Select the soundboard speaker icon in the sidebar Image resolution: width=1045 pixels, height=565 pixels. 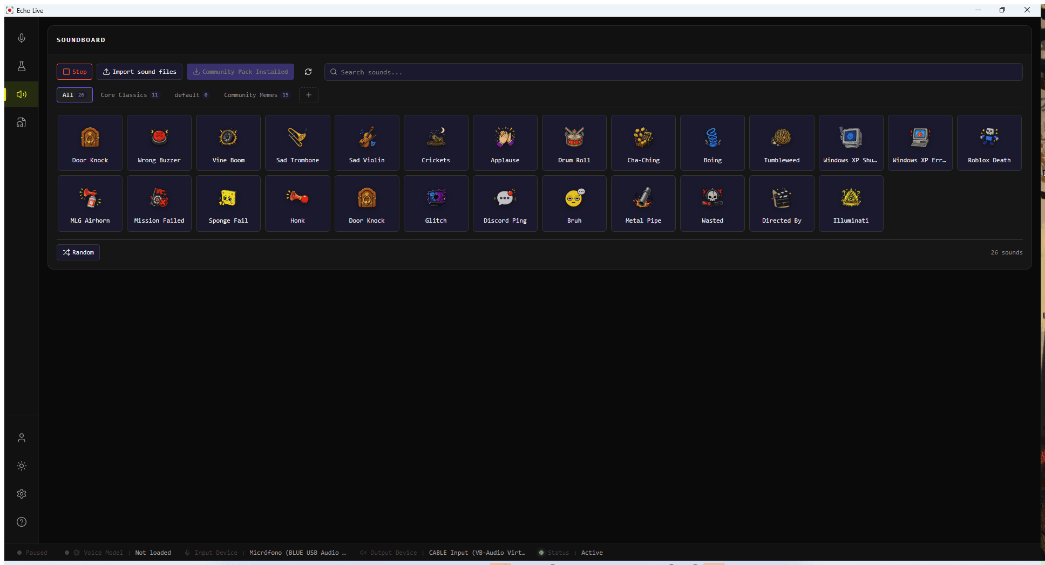point(22,94)
